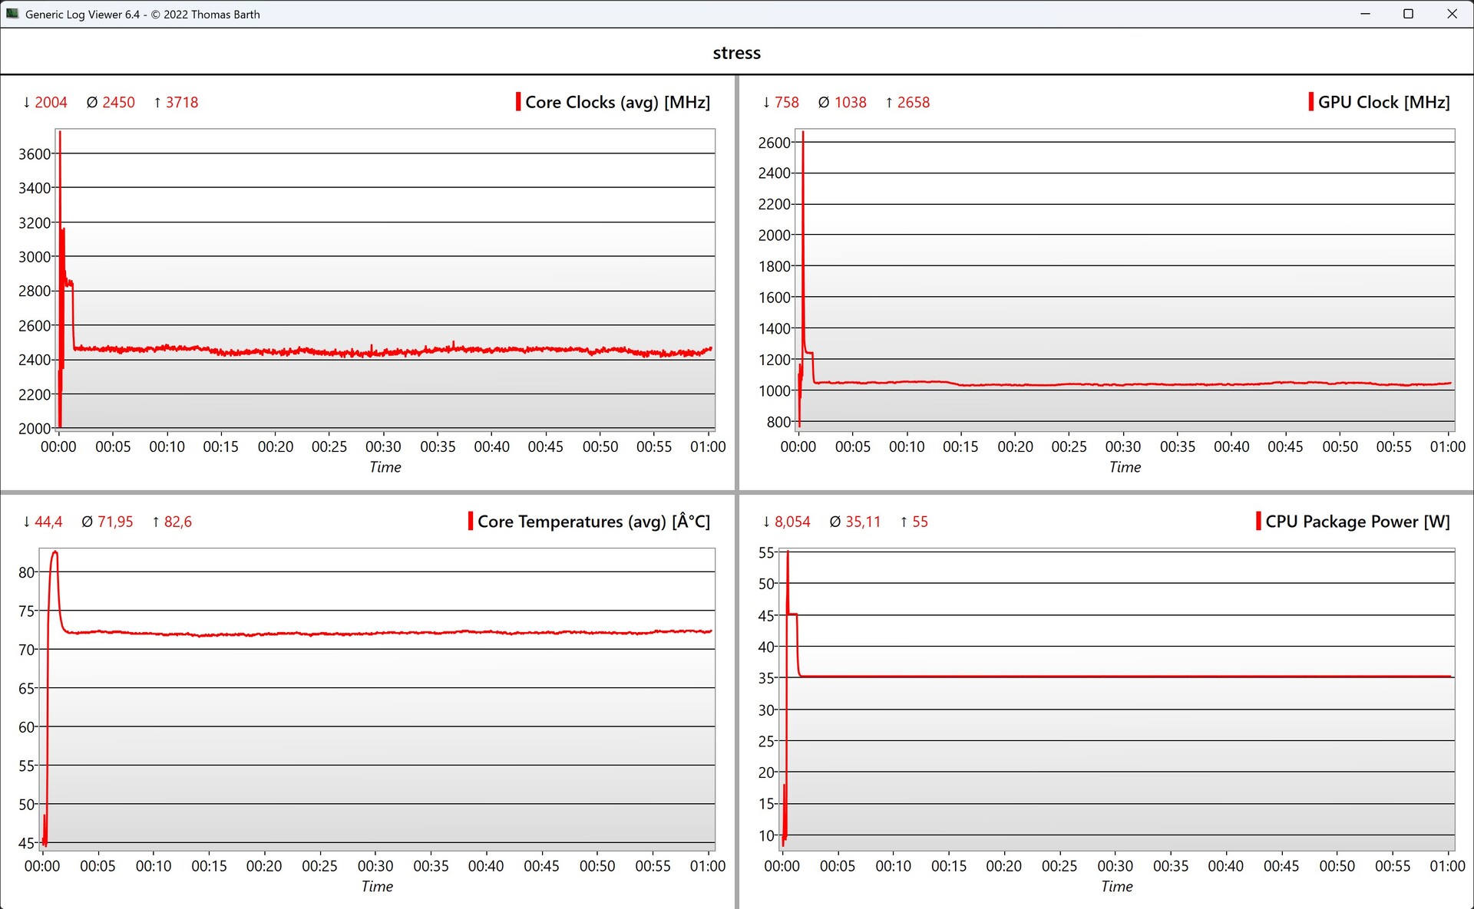The image size is (1474, 909).
Task: Click the CPU Package Power legend marker
Action: (x=1258, y=522)
